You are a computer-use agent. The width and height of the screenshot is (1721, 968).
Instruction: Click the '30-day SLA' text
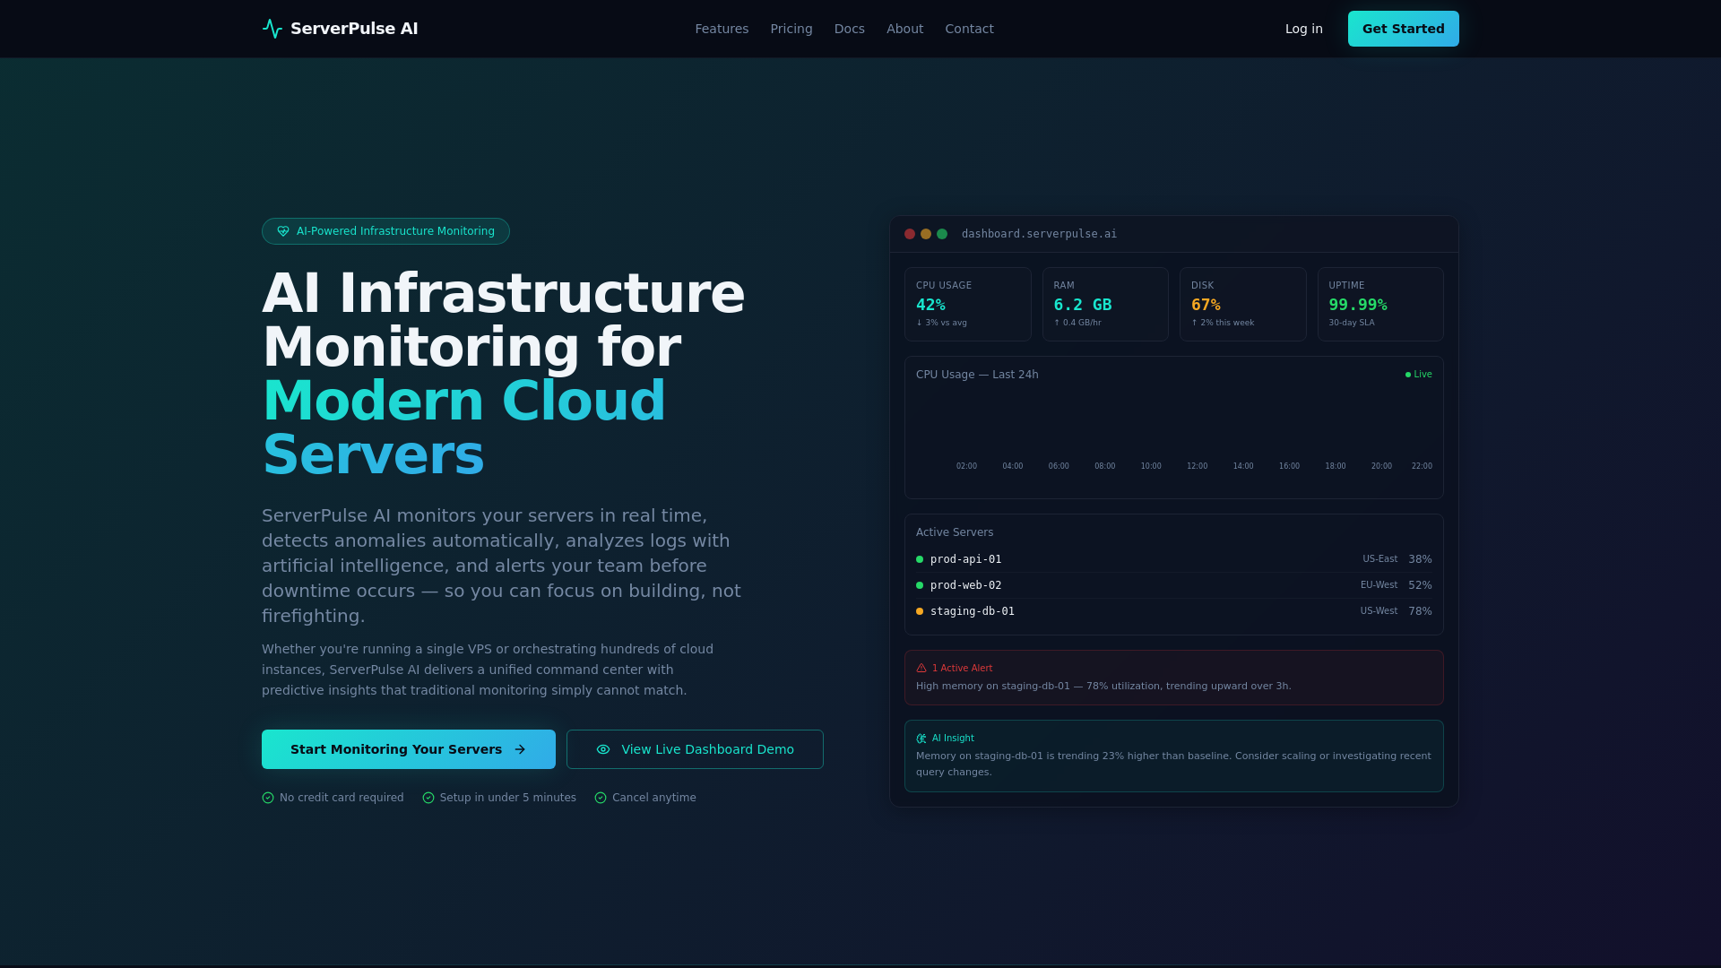pos(1352,323)
